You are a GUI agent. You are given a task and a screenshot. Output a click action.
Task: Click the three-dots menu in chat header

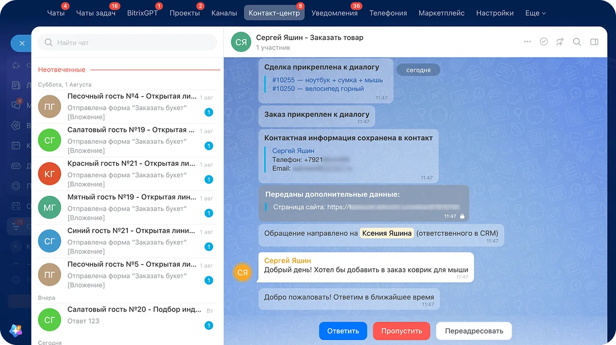527,42
